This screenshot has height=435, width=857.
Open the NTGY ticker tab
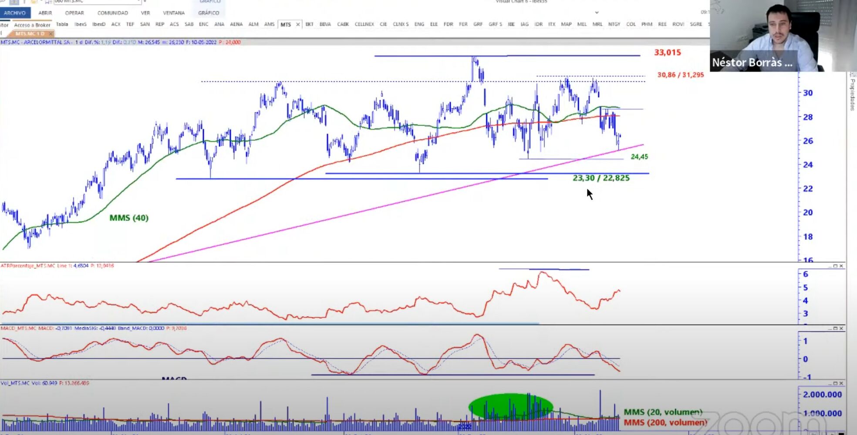coord(614,24)
